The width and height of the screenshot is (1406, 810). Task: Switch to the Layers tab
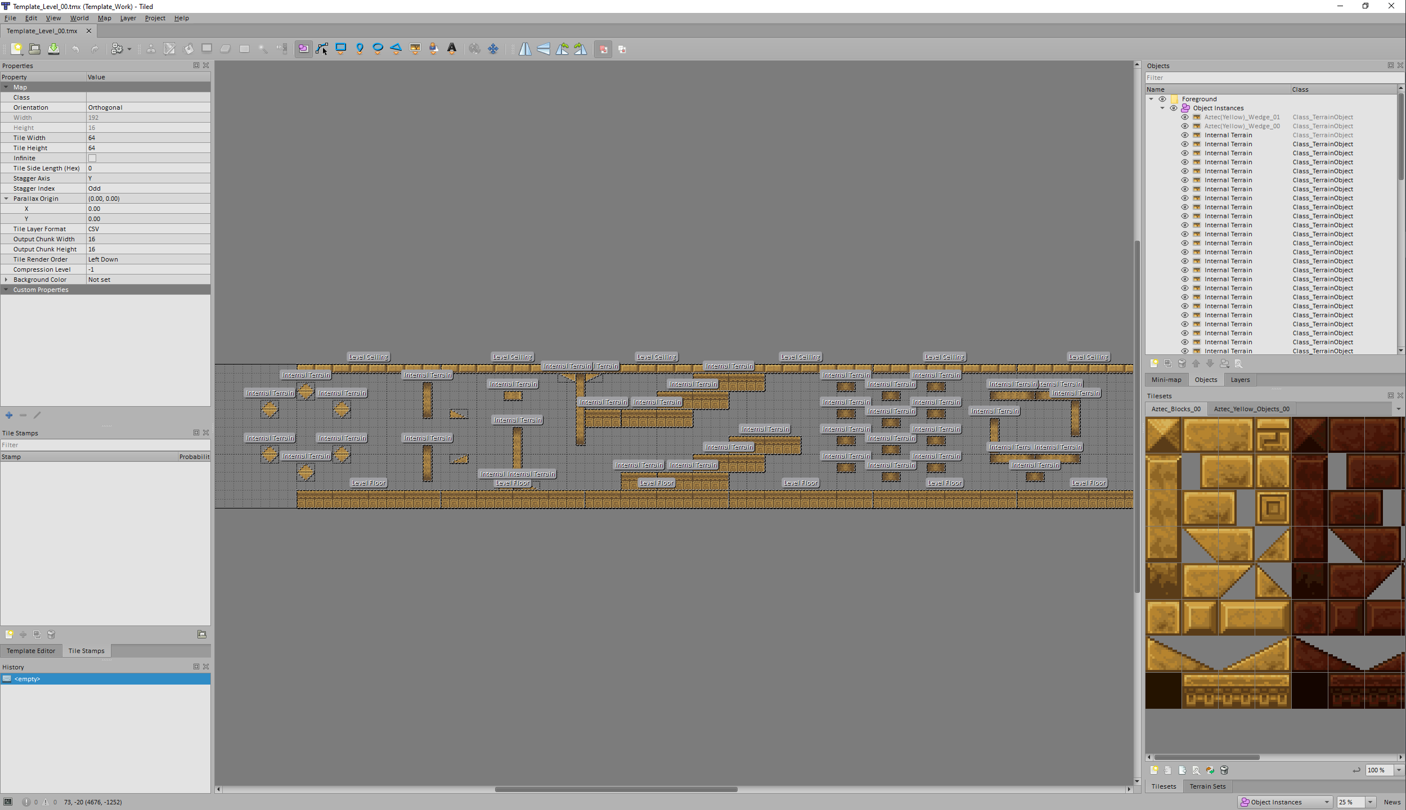[x=1239, y=380]
